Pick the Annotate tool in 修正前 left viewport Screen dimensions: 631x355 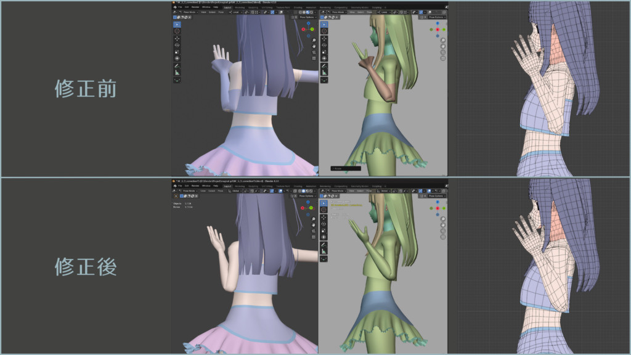pos(177,66)
